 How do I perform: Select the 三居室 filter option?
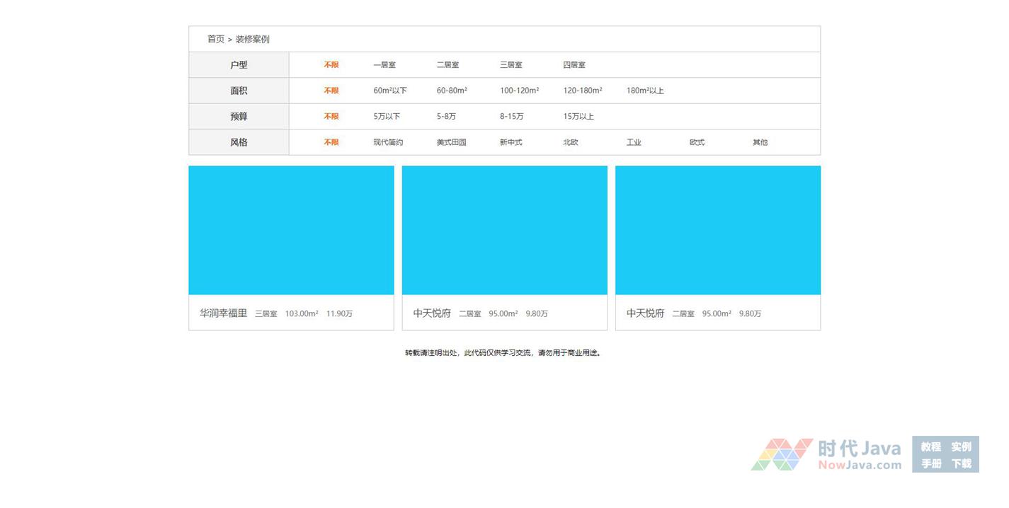511,65
